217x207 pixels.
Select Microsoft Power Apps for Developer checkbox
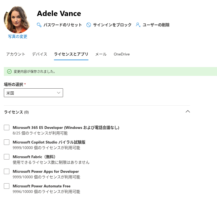click(7, 171)
